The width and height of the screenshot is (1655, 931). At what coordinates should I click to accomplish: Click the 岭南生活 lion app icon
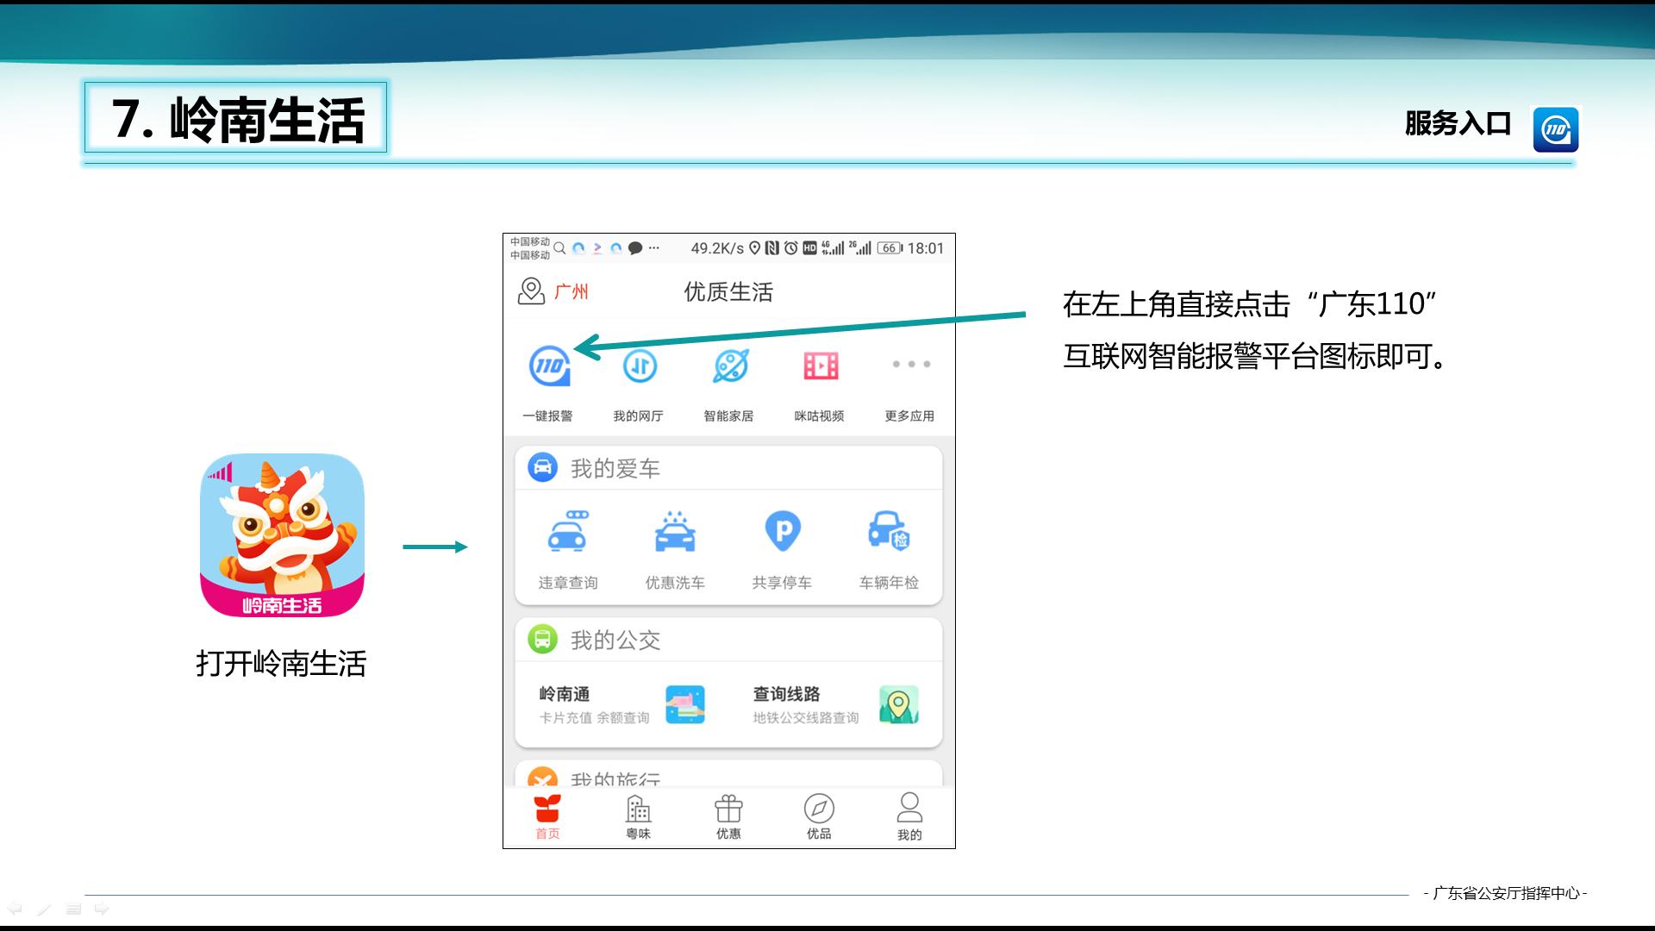click(x=282, y=535)
